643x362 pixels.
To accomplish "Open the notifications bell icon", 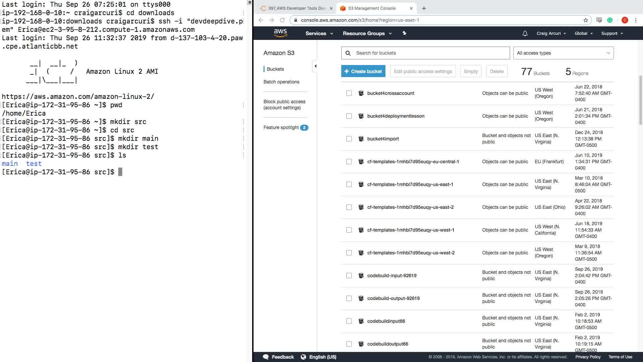I will click(525, 33).
